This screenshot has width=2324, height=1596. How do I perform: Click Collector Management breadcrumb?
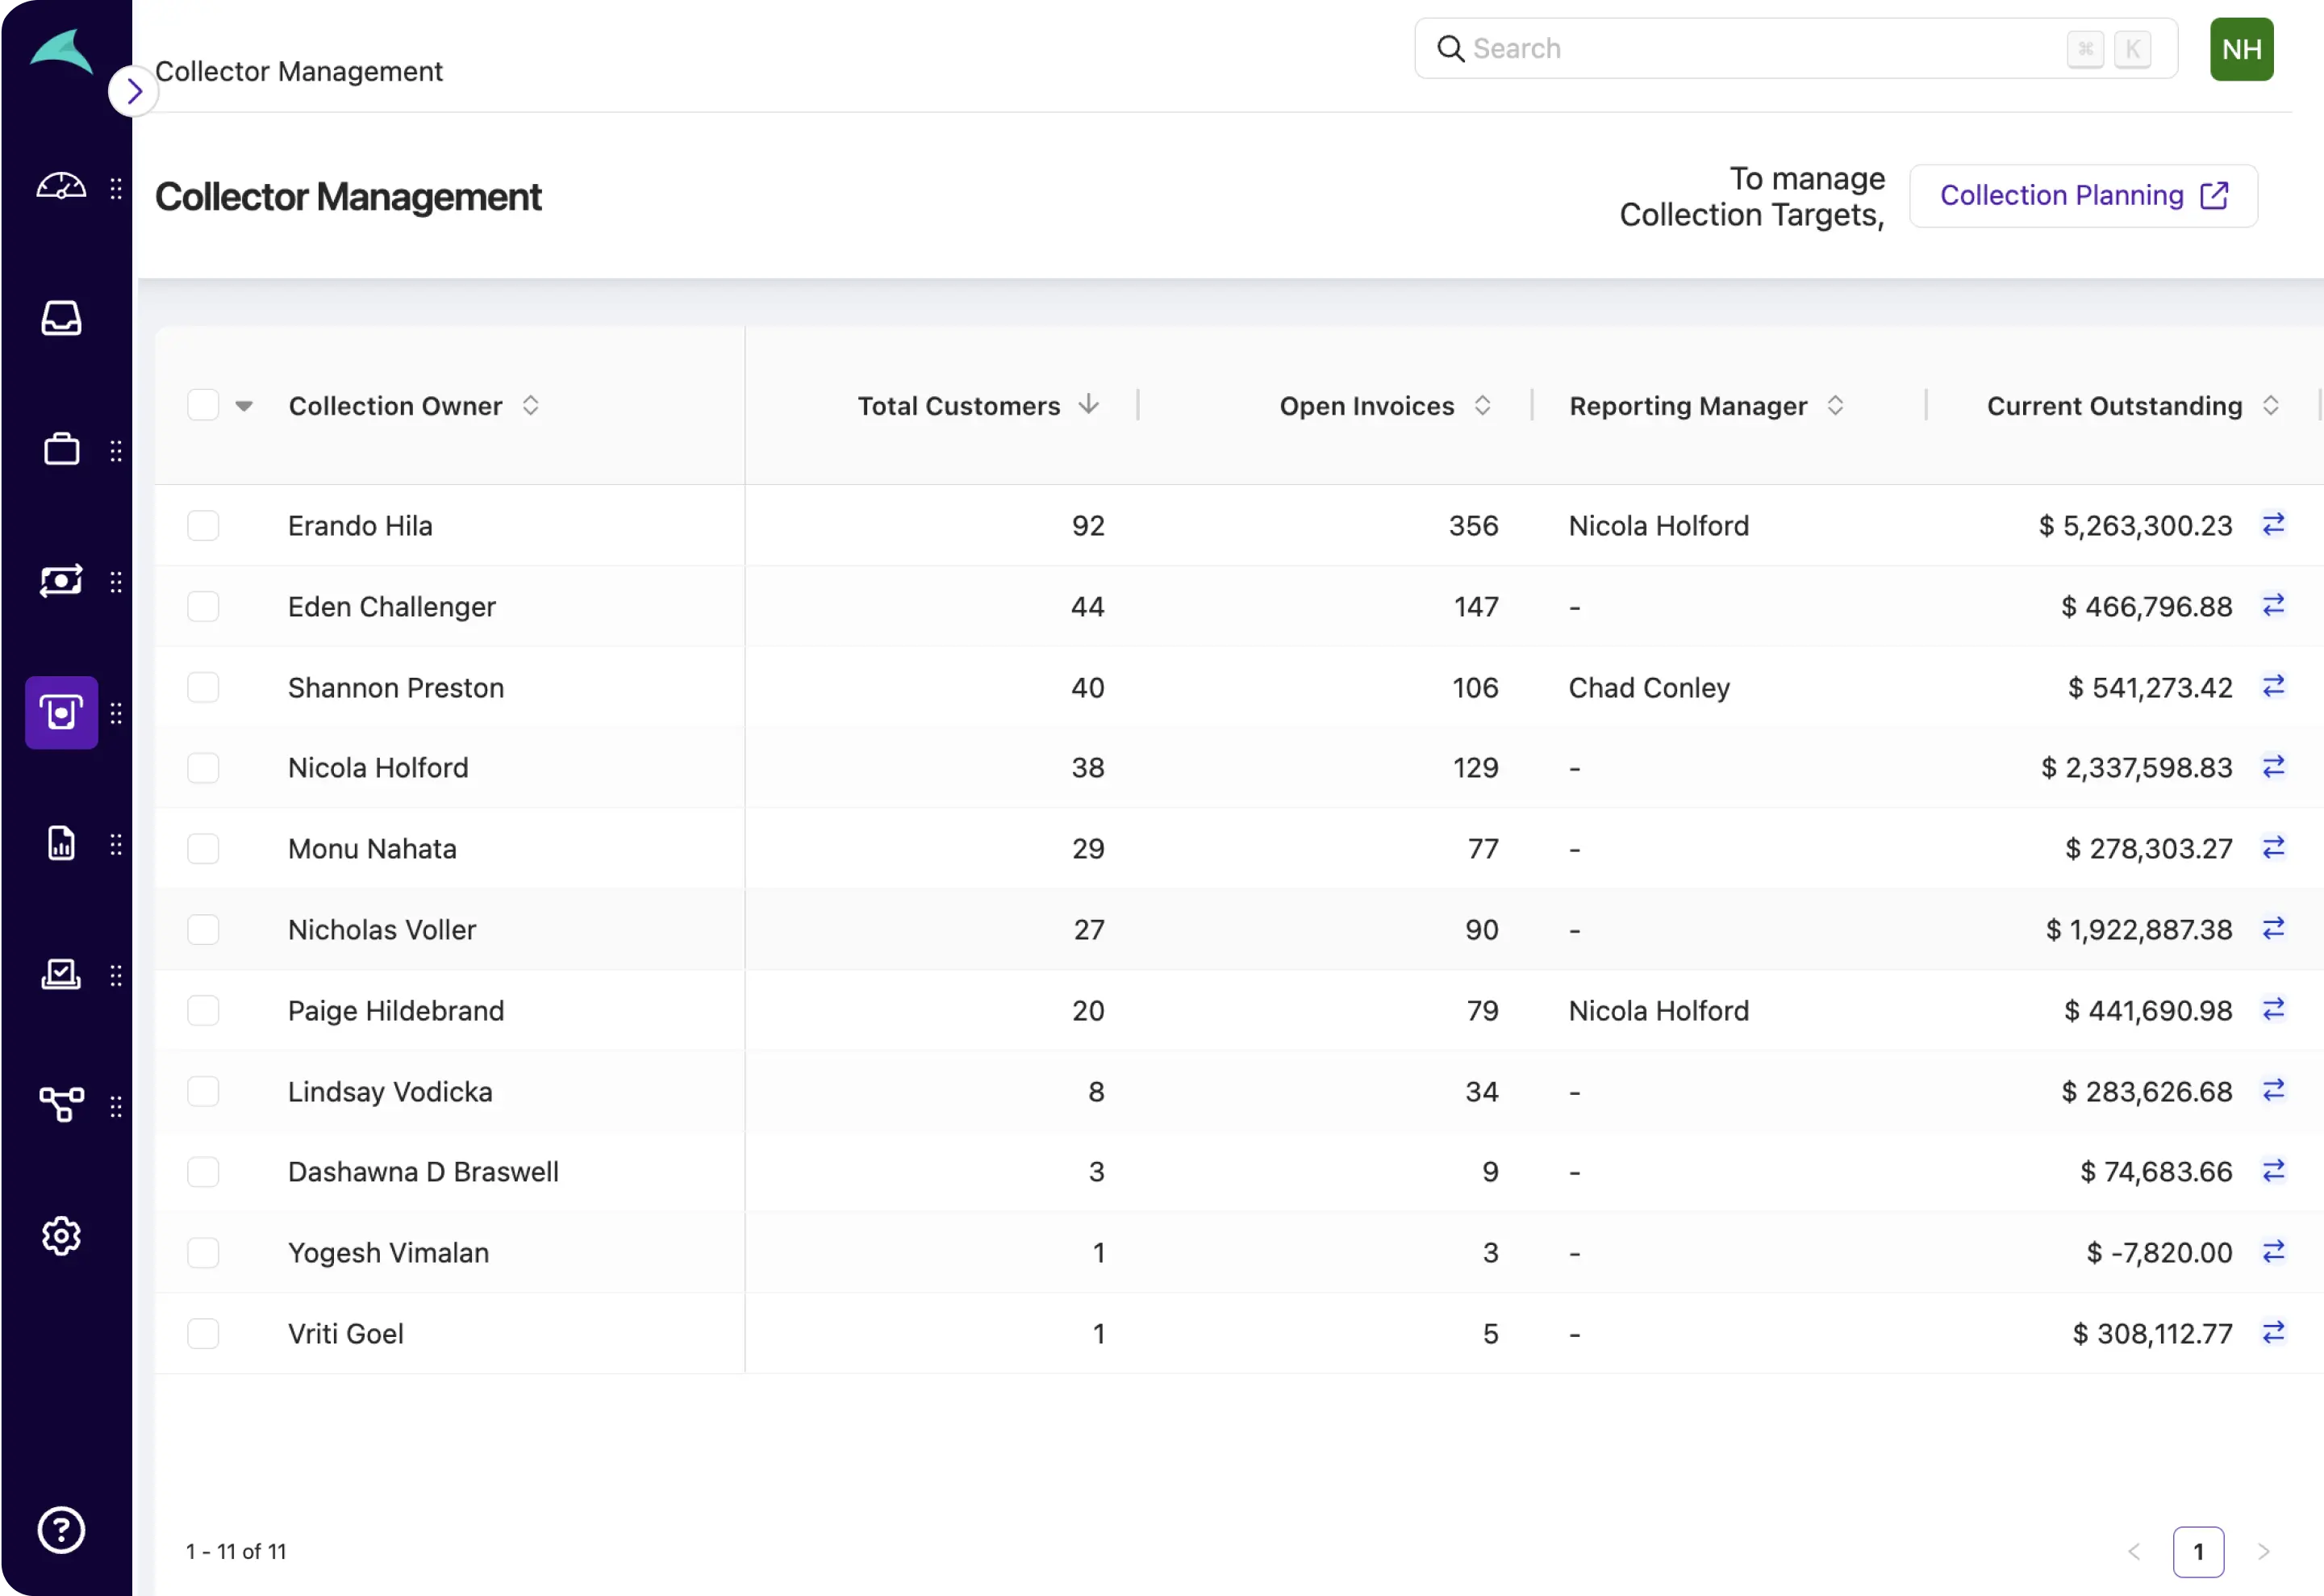click(x=298, y=71)
